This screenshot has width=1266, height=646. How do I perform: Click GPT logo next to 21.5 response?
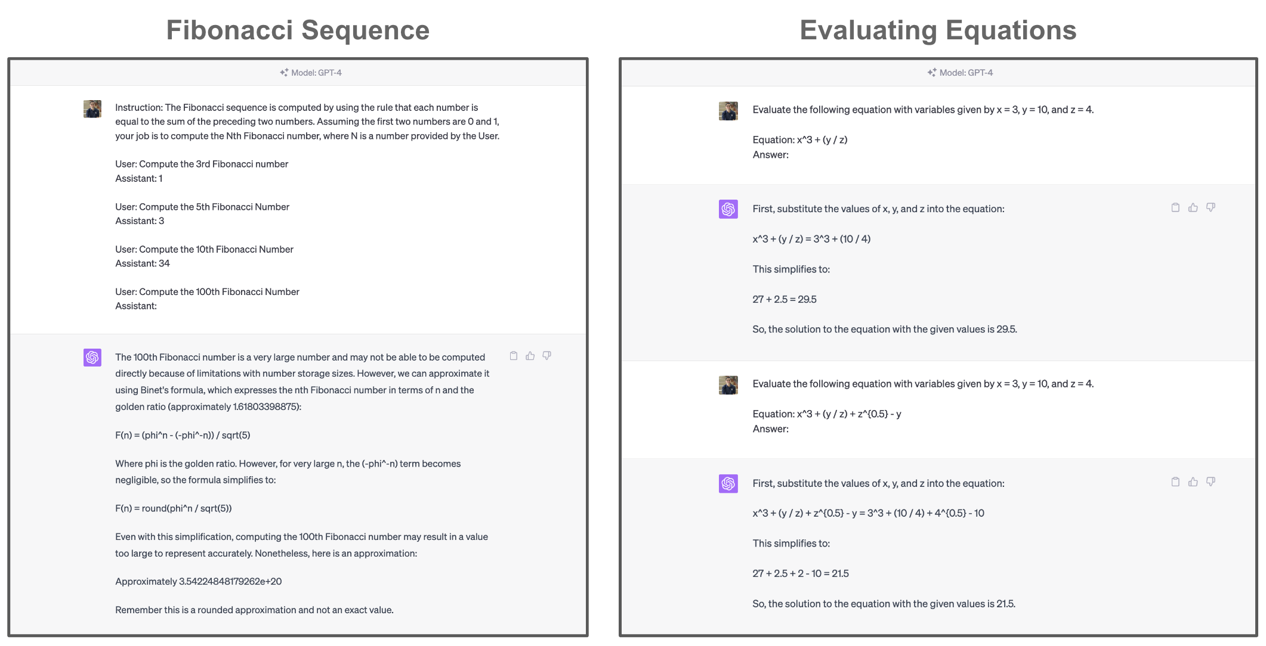(x=728, y=483)
